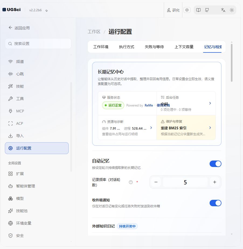This screenshot has width=243, height=249.
Task: Switch to the 上下文容量 tab
Action: coord(184,47)
